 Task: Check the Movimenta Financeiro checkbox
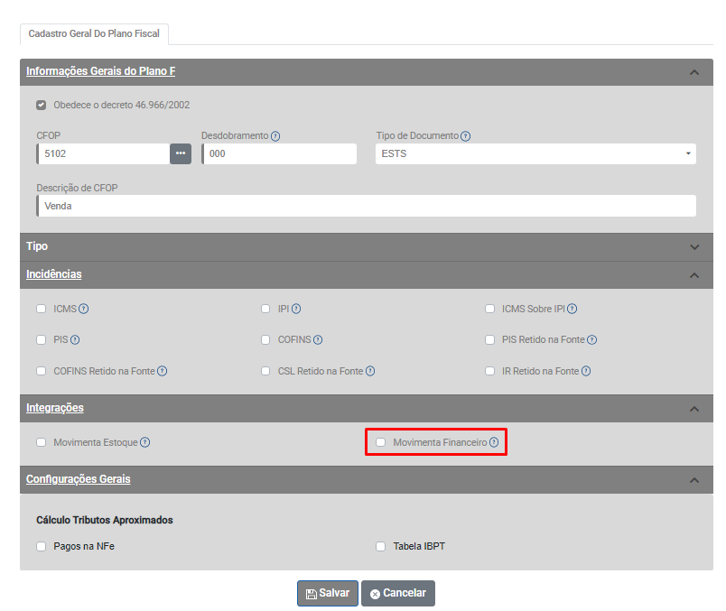tap(381, 442)
